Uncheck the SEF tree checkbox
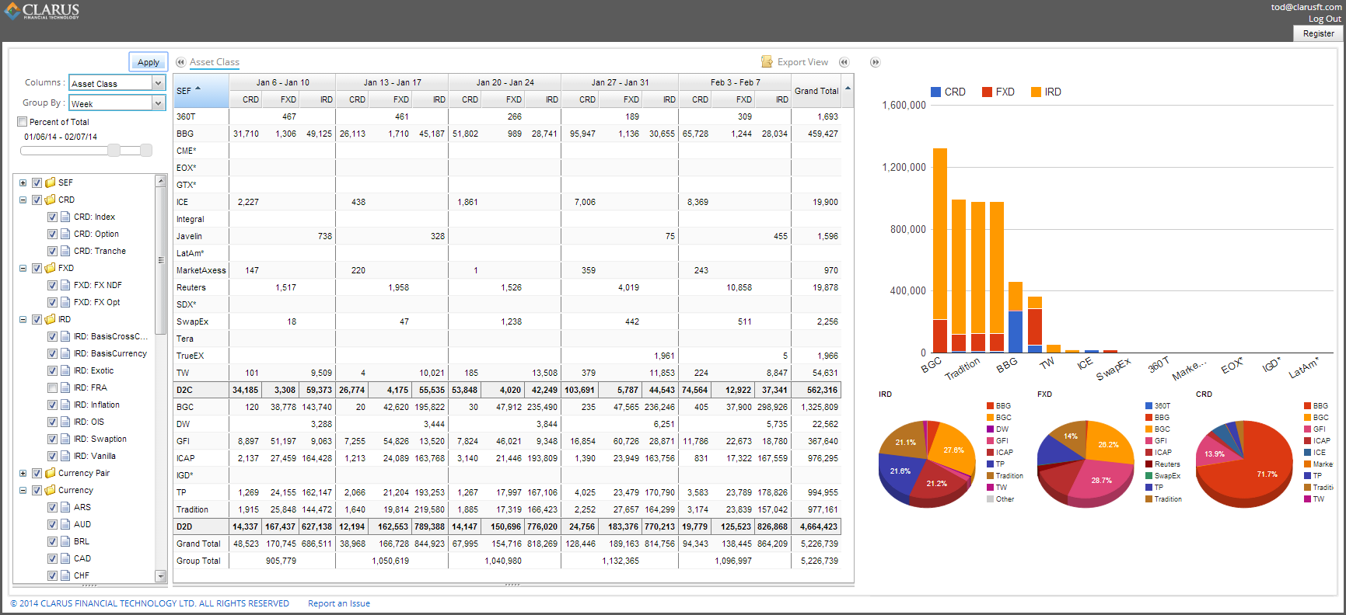 (x=37, y=182)
